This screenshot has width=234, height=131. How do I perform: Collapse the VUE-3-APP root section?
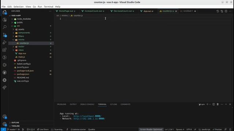point(16,16)
